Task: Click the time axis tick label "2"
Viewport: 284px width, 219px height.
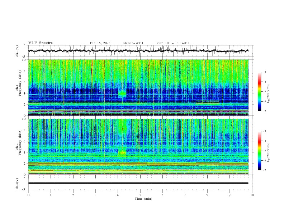Action: click(x=73, y=195)
